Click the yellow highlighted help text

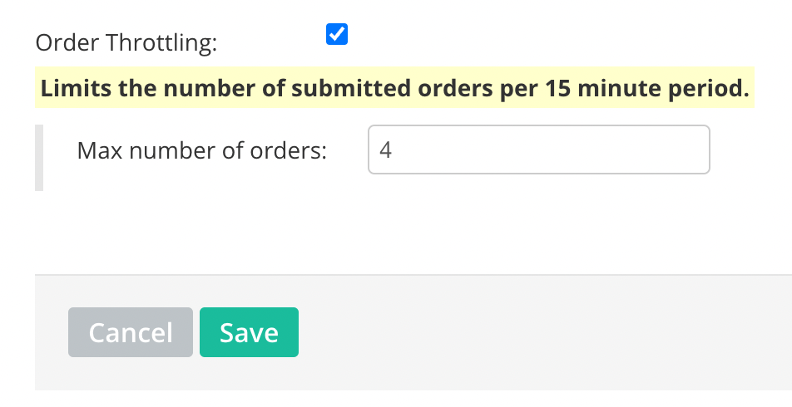point(394,88)
